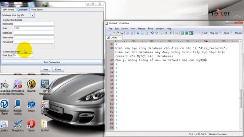Open the Search menu in EmEditor
The width and height of the screenshot is (244, 137).
pyautogui.click(x=124, y=29)
